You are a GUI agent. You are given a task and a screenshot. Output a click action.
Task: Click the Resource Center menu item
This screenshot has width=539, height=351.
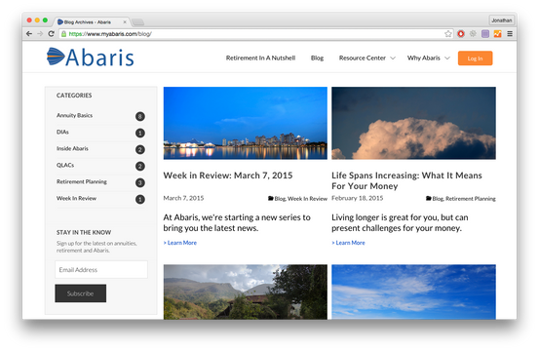point(363,58)
